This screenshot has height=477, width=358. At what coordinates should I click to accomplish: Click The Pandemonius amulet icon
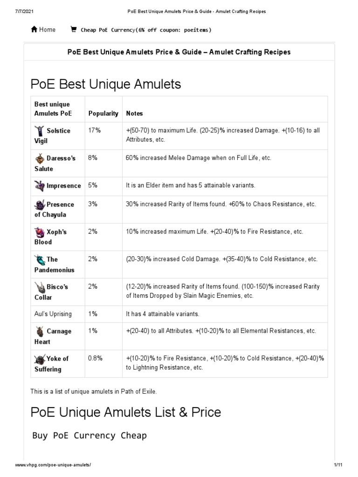click(x=40, y=259)
